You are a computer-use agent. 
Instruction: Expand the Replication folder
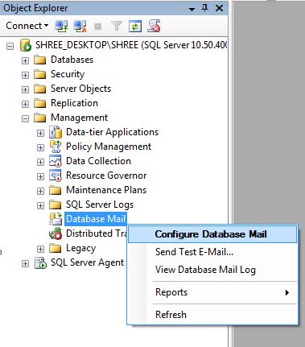[x=25, y=104]
